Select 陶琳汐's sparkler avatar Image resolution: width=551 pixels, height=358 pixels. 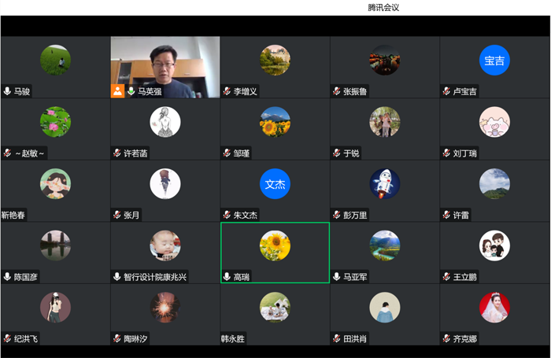pyautogui.click(x=165, y=308)
